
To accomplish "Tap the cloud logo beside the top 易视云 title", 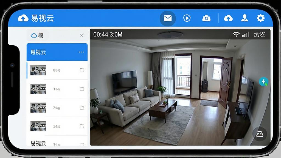I will click(x=23, y=18).
